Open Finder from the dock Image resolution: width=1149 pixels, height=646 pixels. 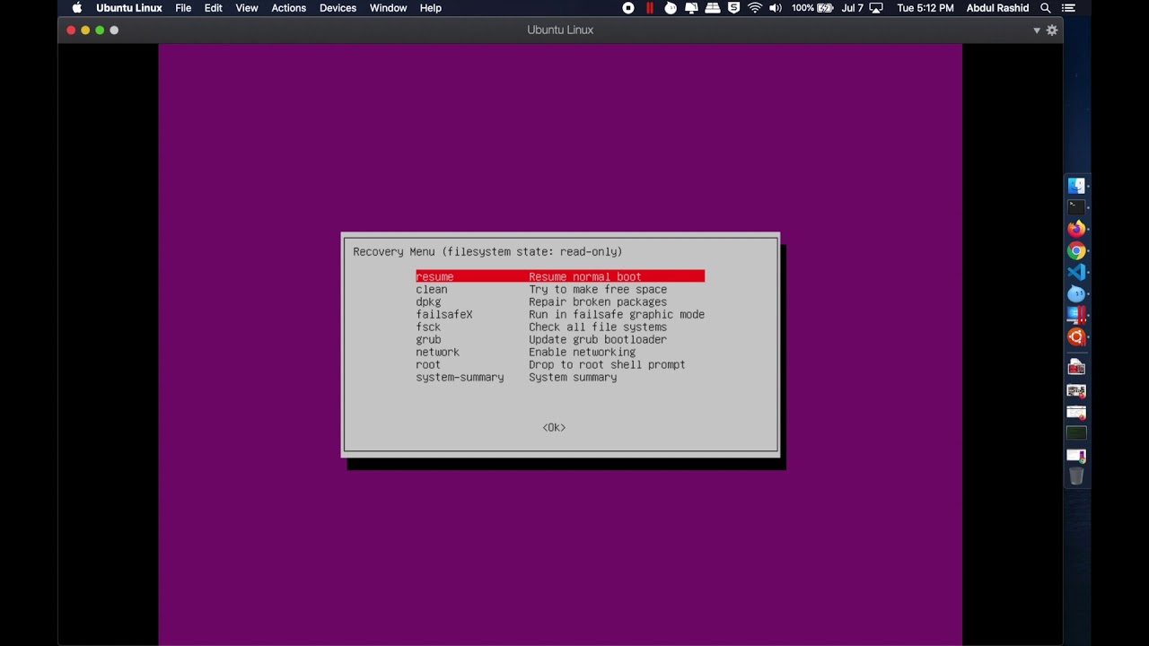pyautogui.click(x=1076, y=187)
